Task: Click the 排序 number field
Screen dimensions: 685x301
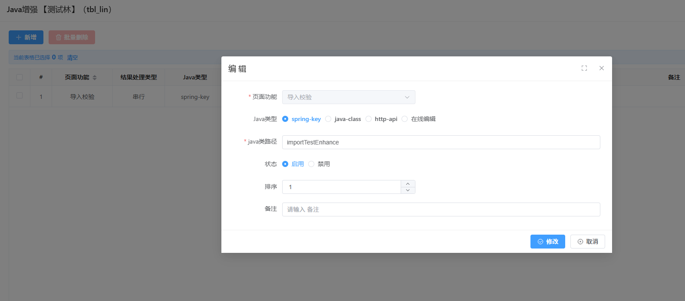Action: coord(342,187)
